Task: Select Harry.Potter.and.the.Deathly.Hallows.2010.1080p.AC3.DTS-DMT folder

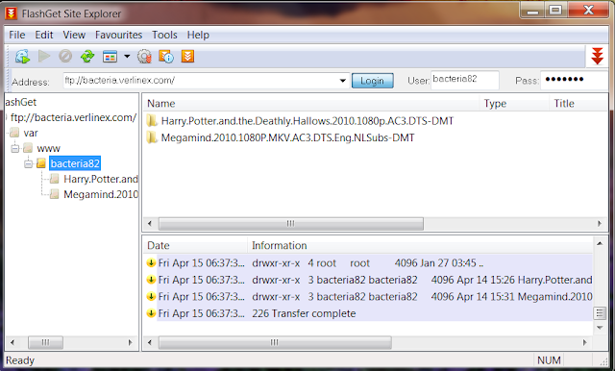Action: tap(307, 121)
